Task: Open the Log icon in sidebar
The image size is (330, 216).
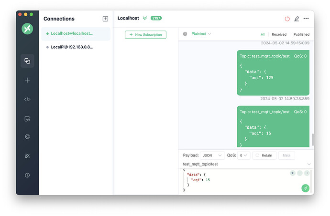Action: [x=27, y=118]
